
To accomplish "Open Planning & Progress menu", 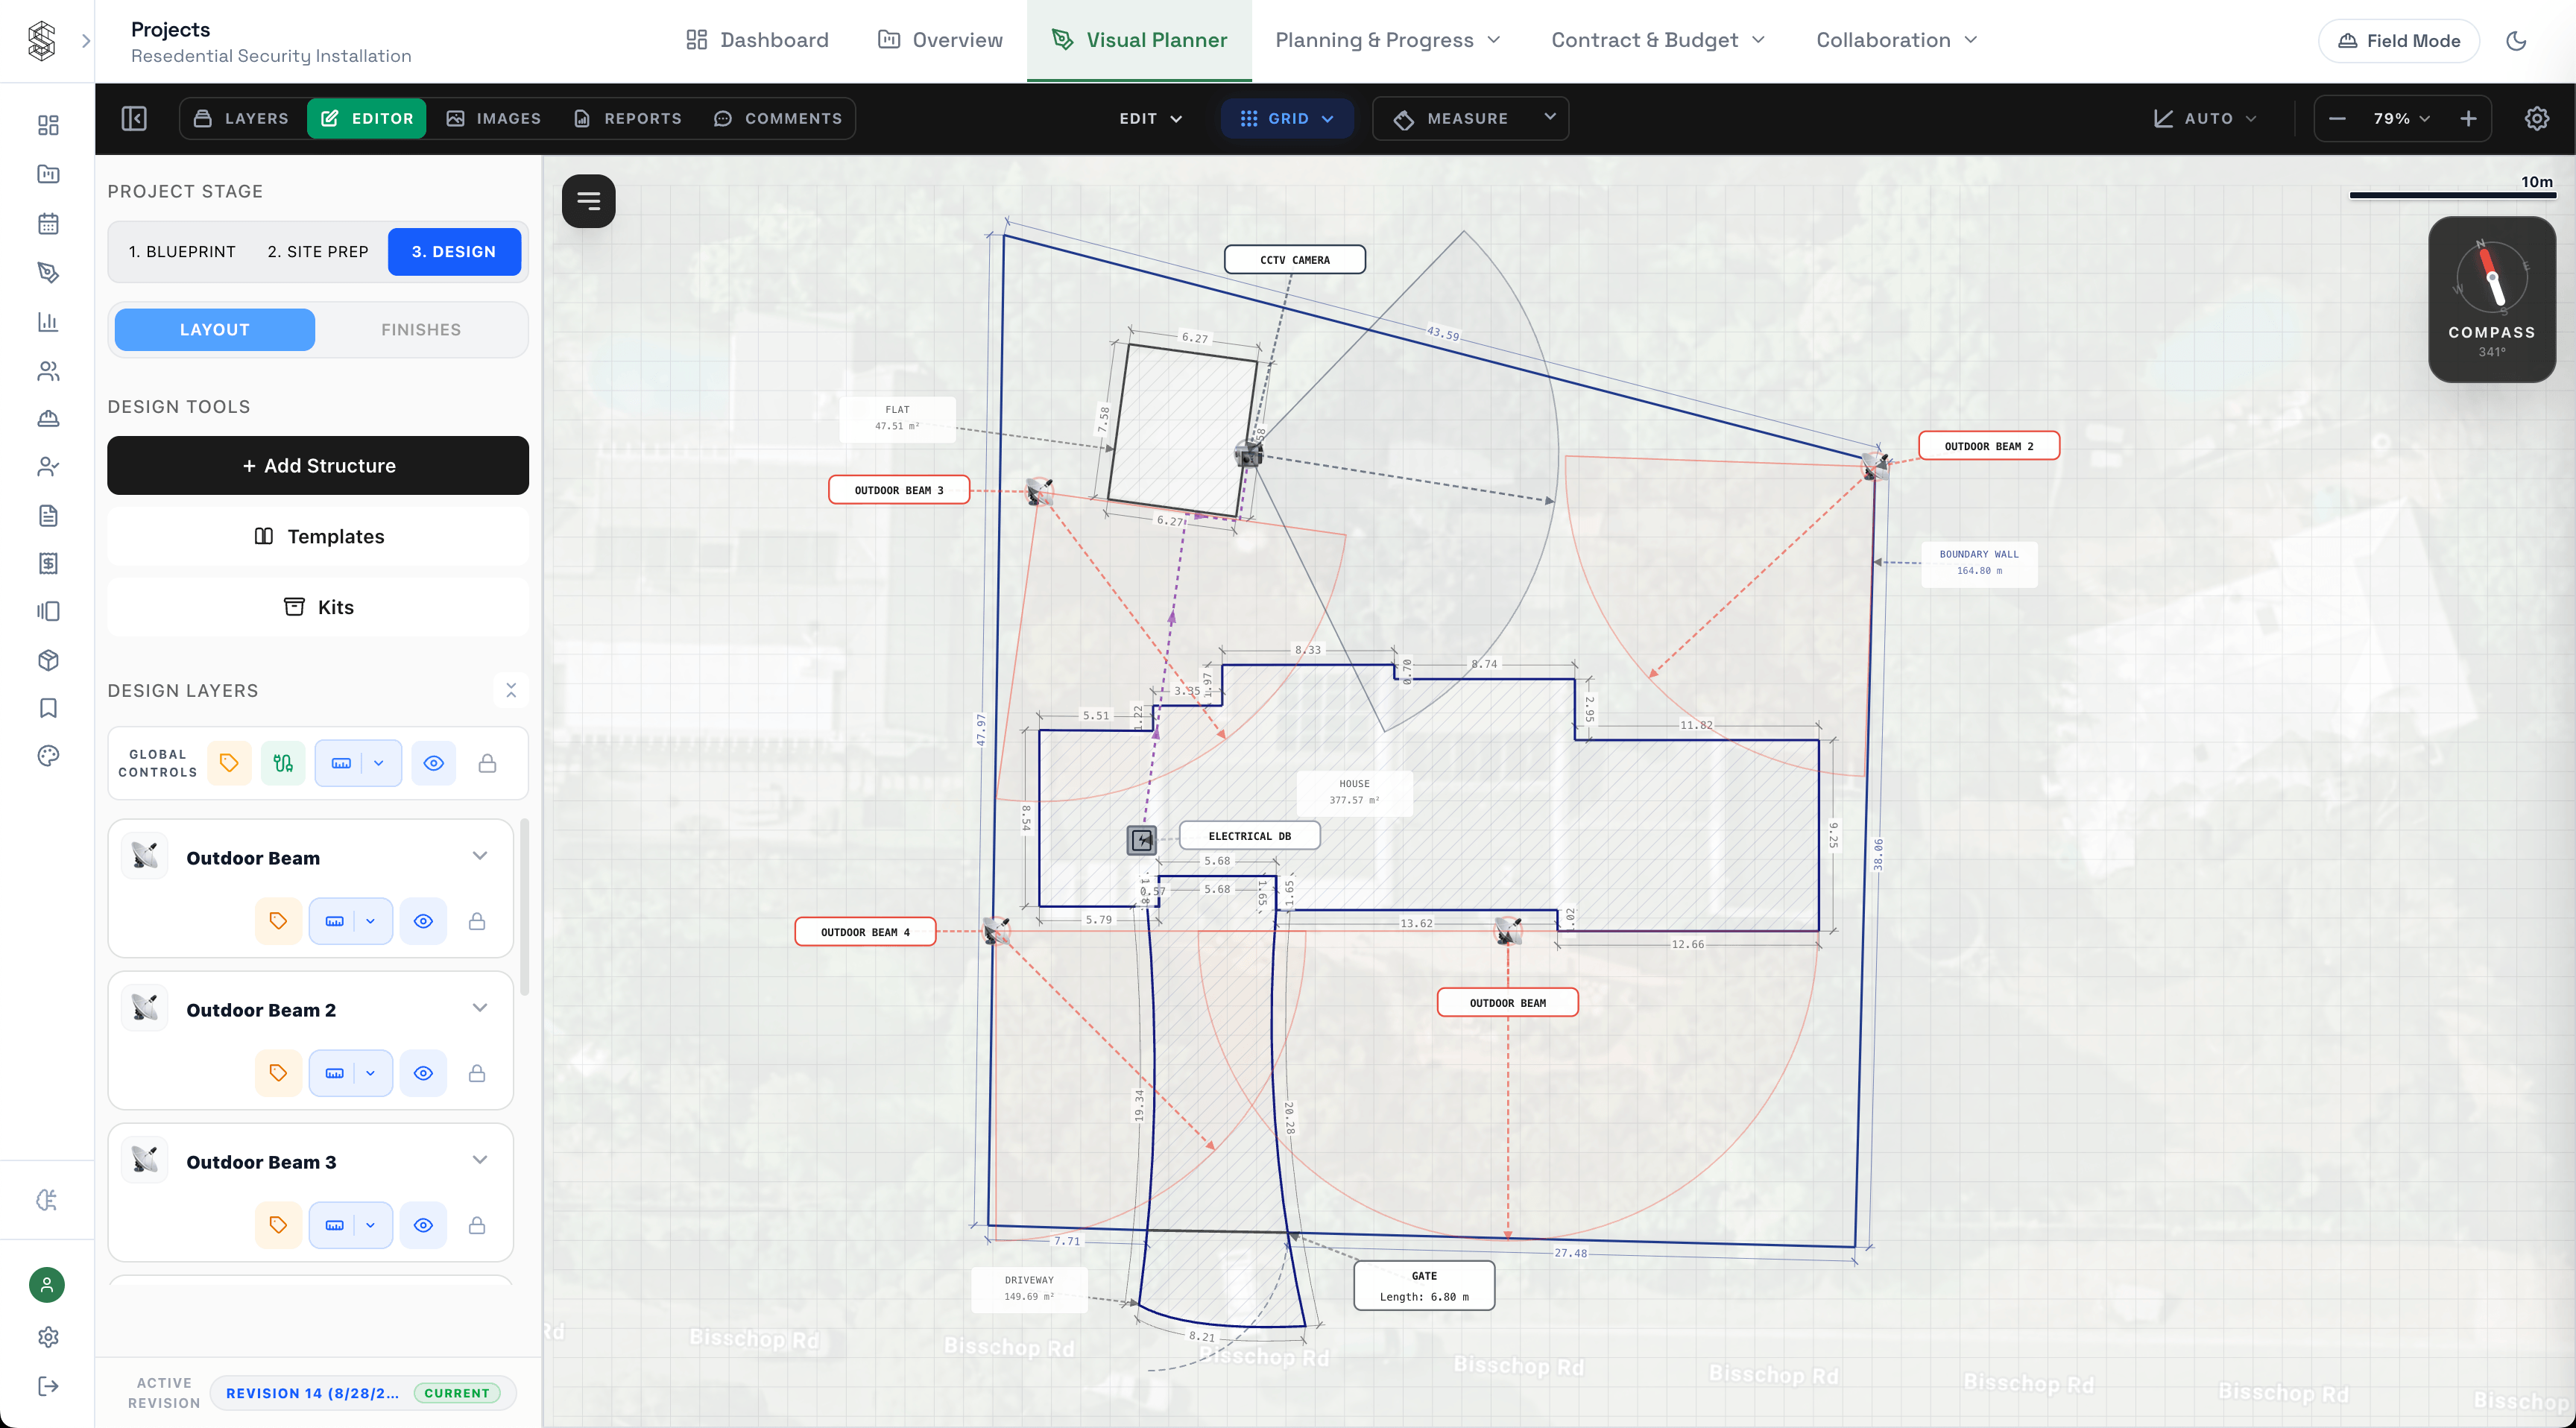I will [1387, 40].
